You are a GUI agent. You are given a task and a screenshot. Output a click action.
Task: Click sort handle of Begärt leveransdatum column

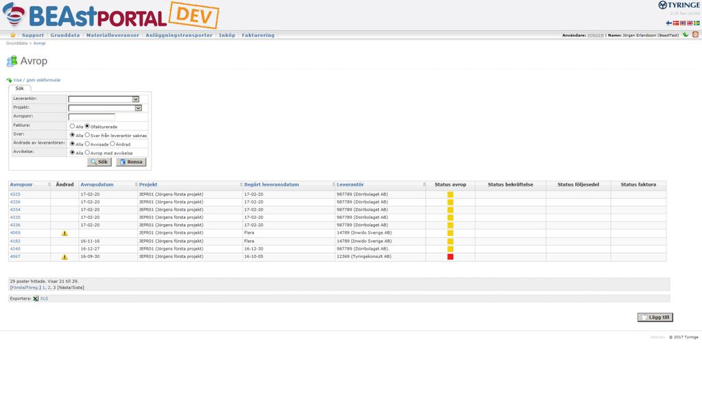click(x=334, y=184)
